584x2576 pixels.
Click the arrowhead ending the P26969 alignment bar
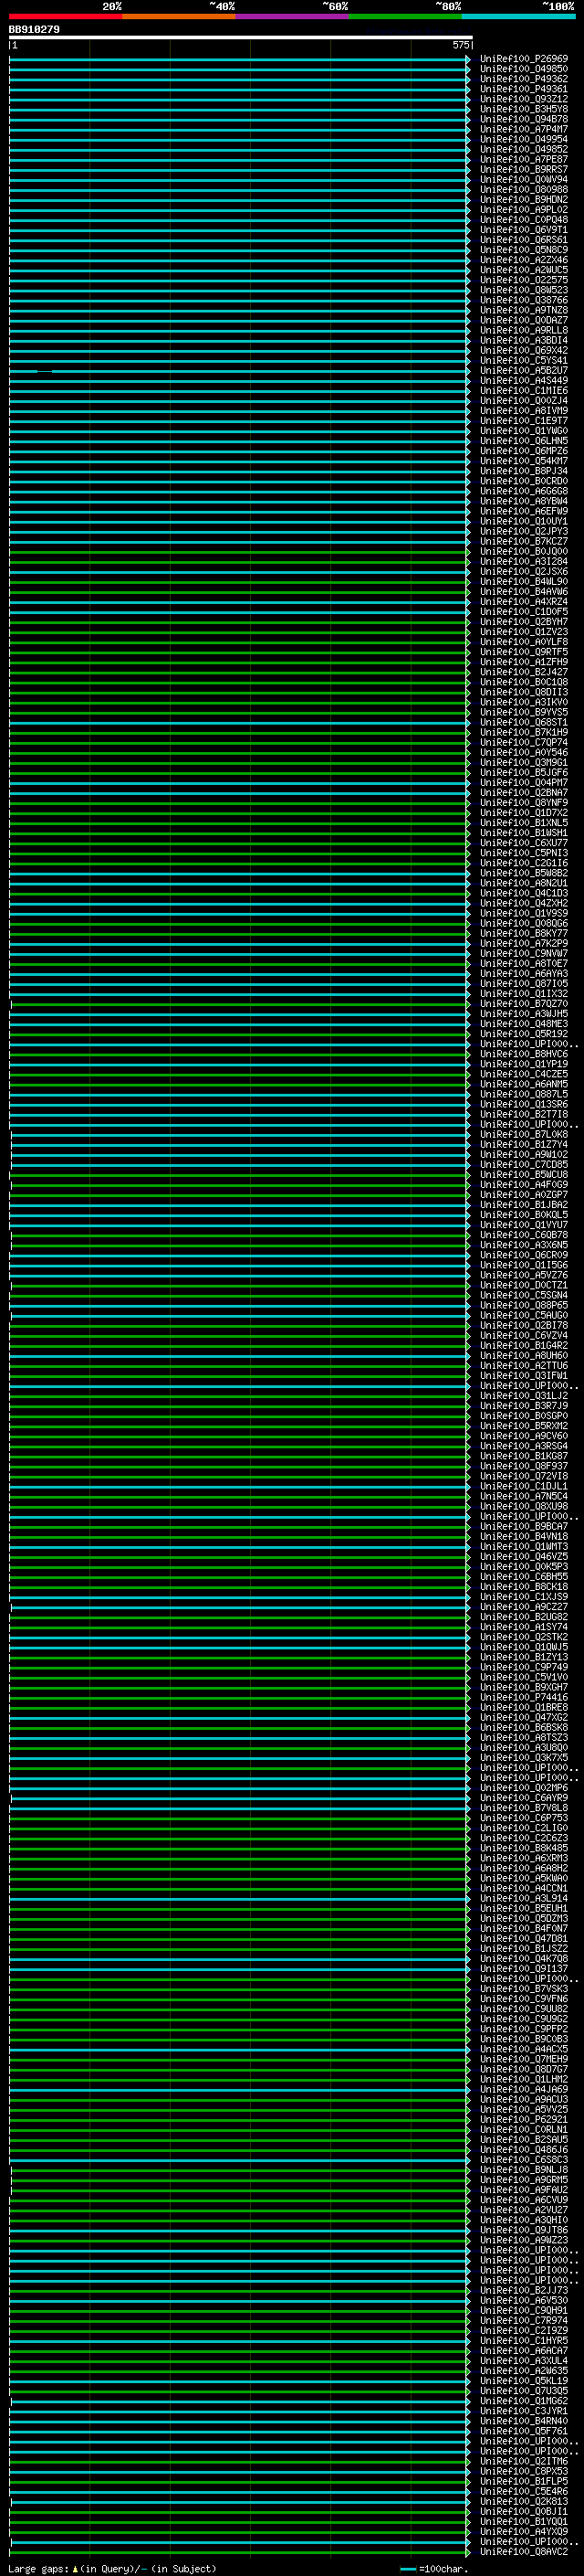[468, 59]
